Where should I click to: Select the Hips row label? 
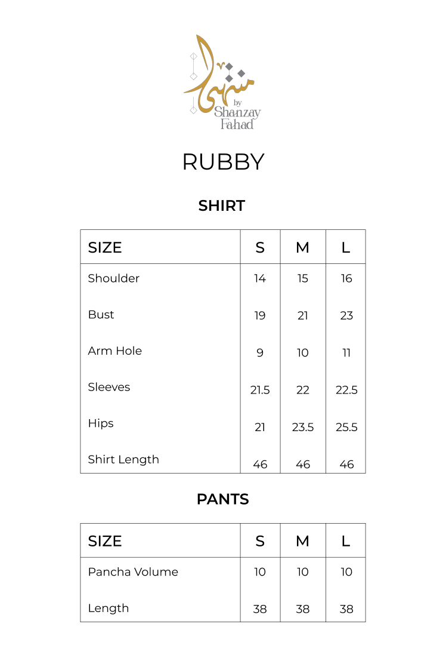(101, 423)
